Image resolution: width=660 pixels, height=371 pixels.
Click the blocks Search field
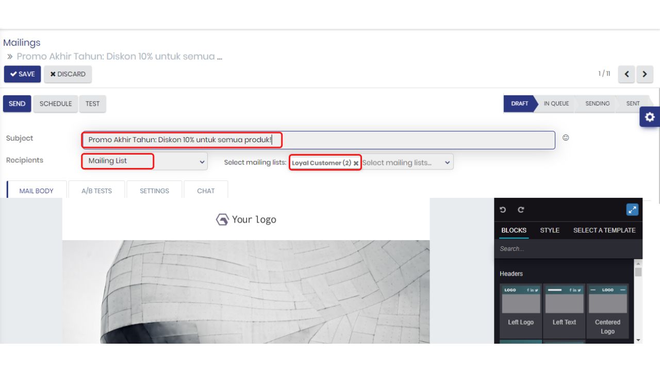click(x=568, y=249)
